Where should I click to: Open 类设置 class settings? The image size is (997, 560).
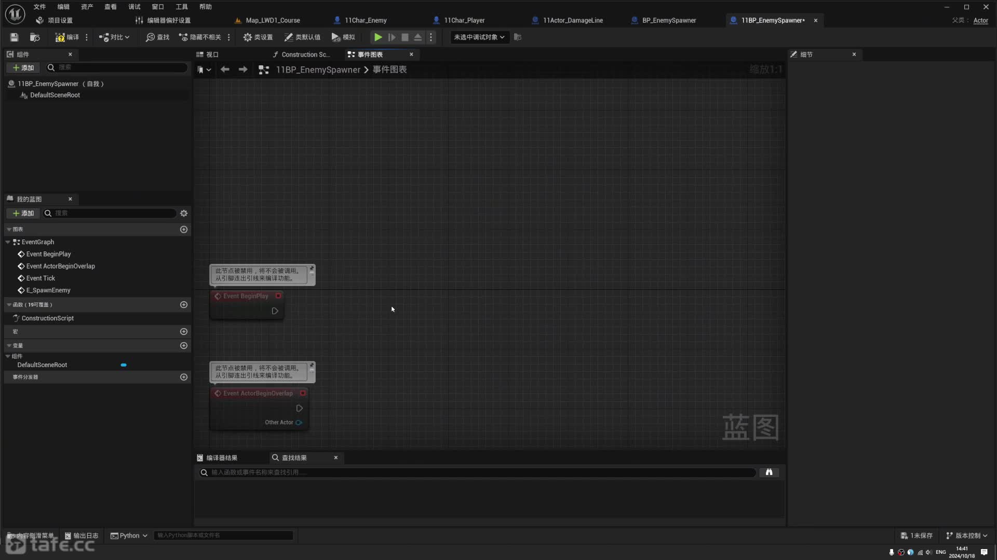pos(258,37)
